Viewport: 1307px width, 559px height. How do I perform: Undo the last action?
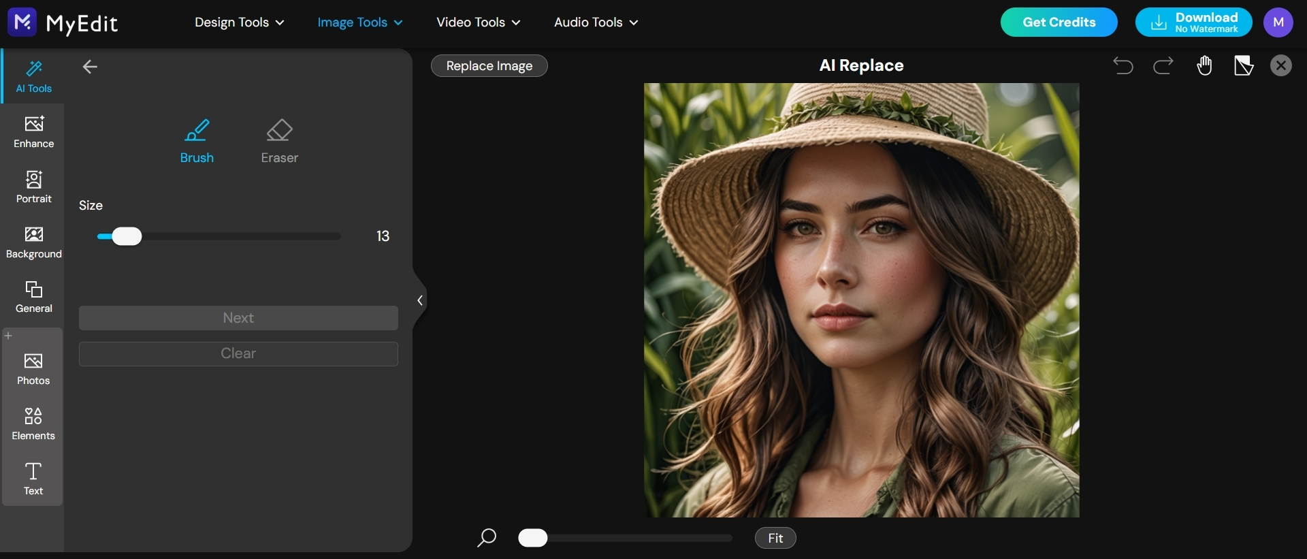coord(1123,65)
